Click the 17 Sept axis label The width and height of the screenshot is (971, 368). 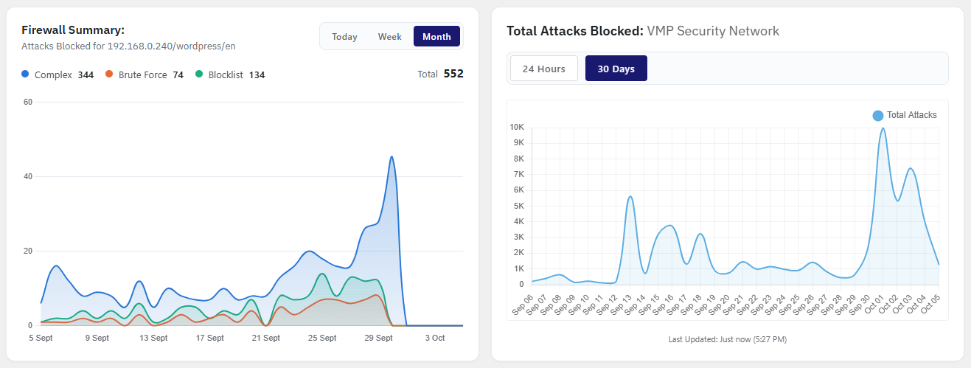209,338
